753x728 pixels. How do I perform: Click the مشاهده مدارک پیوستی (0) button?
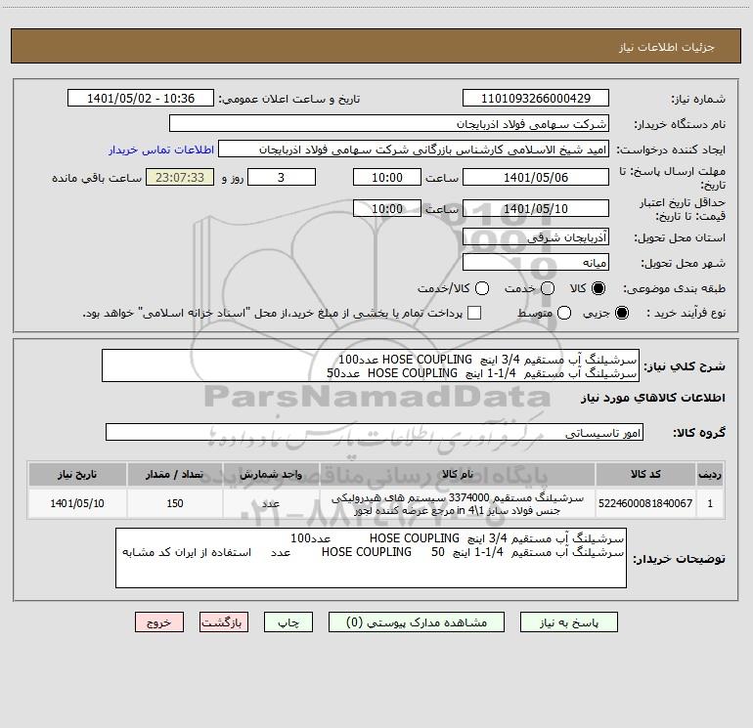pyautogui.click(x=417, y=622)
